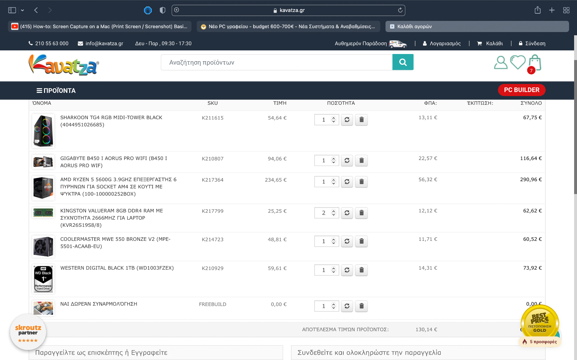
Task: Click Safari reload page icon
Action: 400,10
